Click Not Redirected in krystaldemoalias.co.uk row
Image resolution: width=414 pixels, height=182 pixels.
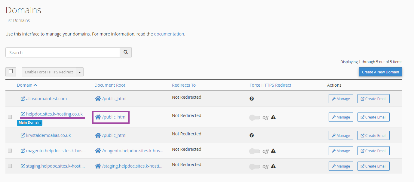click(x=186, y=134)
